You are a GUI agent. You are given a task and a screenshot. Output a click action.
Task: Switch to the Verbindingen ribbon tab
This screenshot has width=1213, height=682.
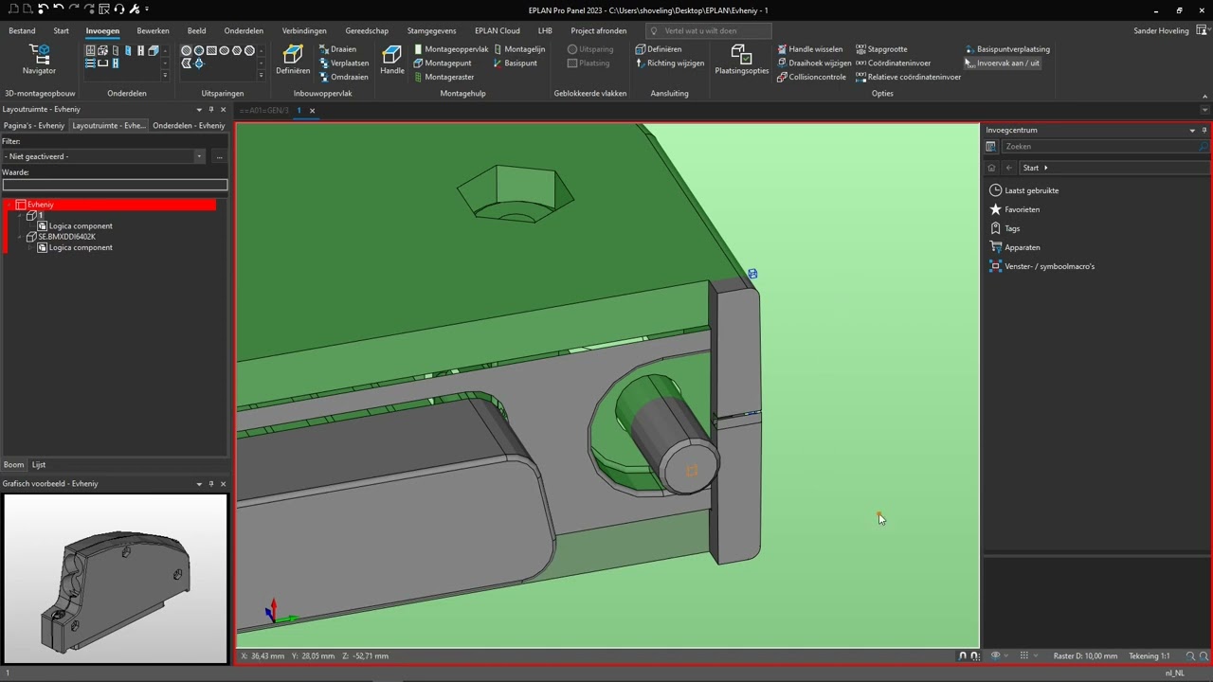[304, 30]
